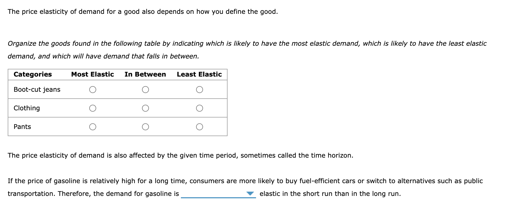Click inside the goods comparison table
This screenshot has width=519, height=206.
click(x=117, y=102)
